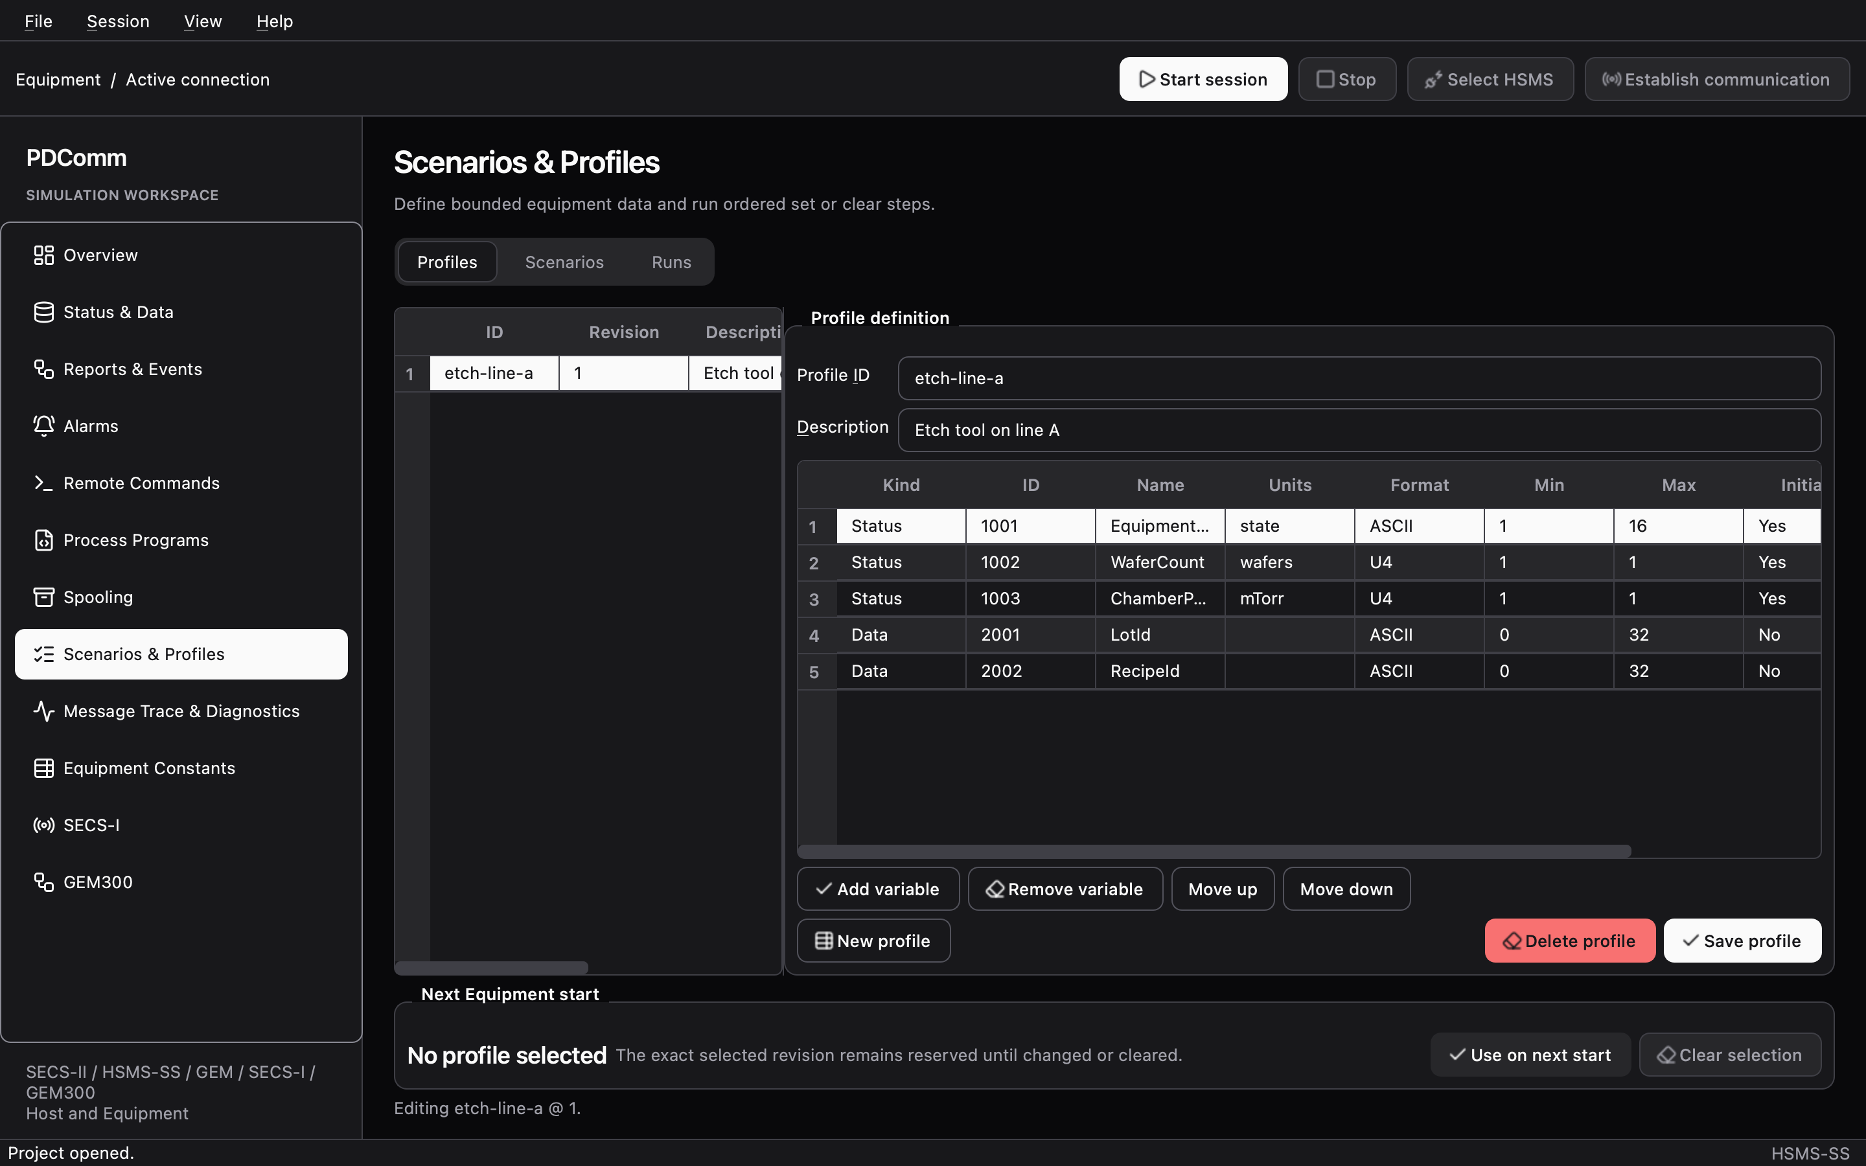Click Use on next start button

[1530, 1055]
